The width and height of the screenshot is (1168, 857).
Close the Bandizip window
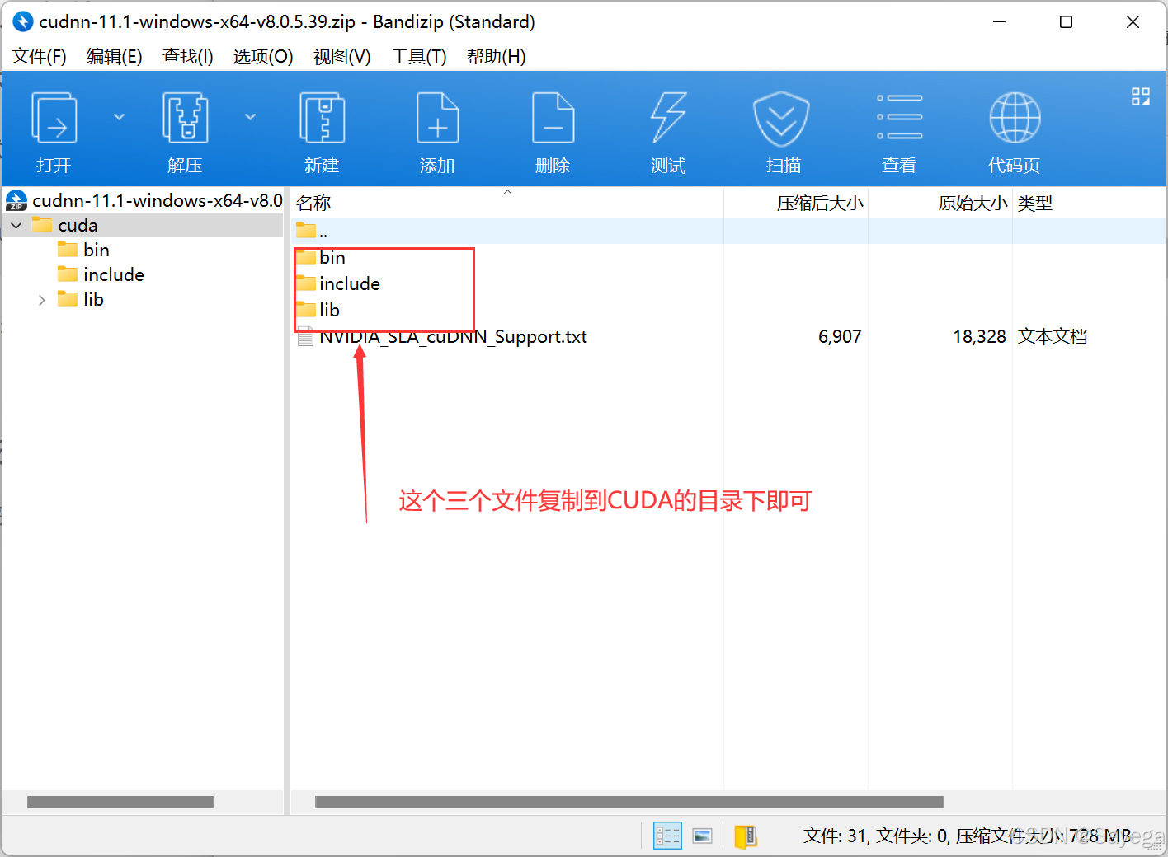(1133, 22)
